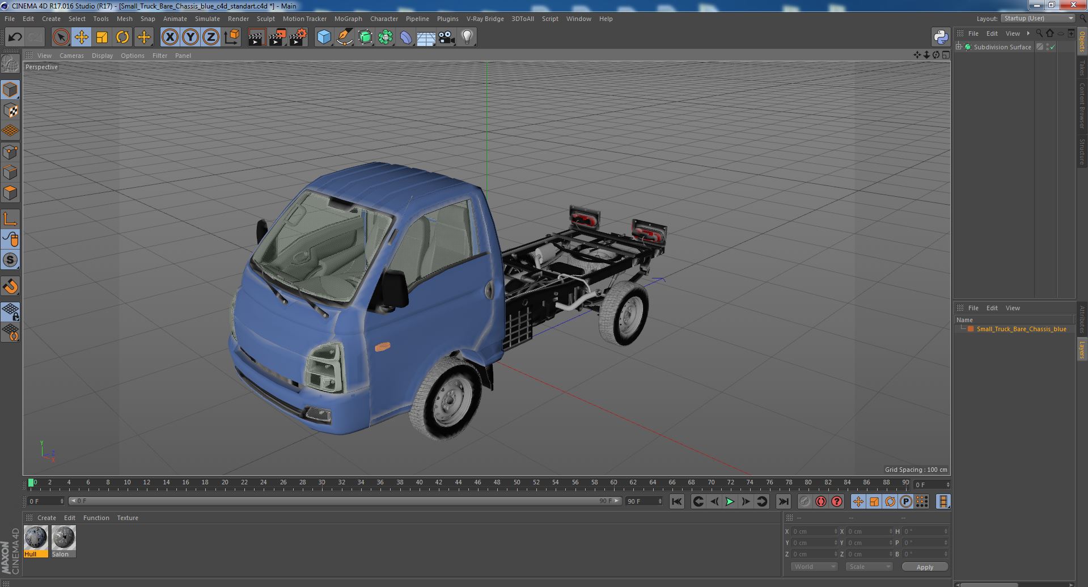Add a Floor environment object
Viewport: 1088px width, 587px height.
click(x=426, y=37)
